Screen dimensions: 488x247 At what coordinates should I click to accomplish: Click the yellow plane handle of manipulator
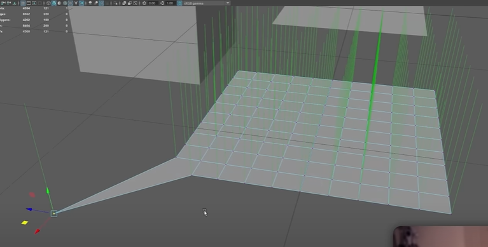pyautogui.click(x=25, y=222)
